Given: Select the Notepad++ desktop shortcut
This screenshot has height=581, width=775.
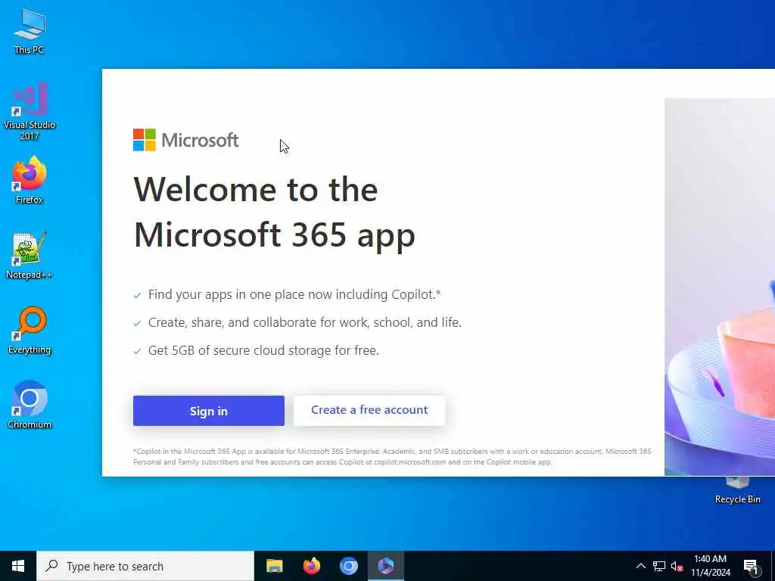Looking at the screenshot, I should 30,256.
